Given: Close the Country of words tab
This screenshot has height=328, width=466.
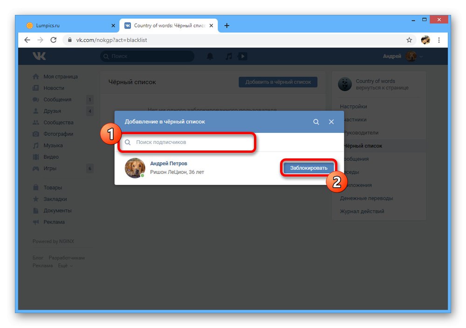Looking at the screenshot, I should click(211, 26).
